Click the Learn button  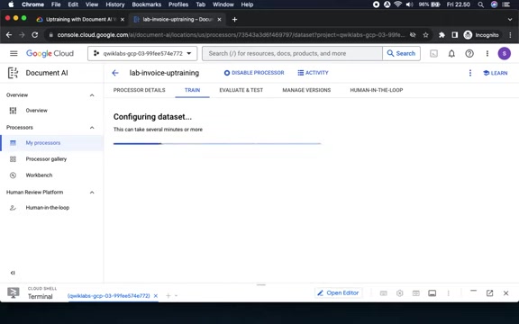pyautogui.click(x=496, y=73)
